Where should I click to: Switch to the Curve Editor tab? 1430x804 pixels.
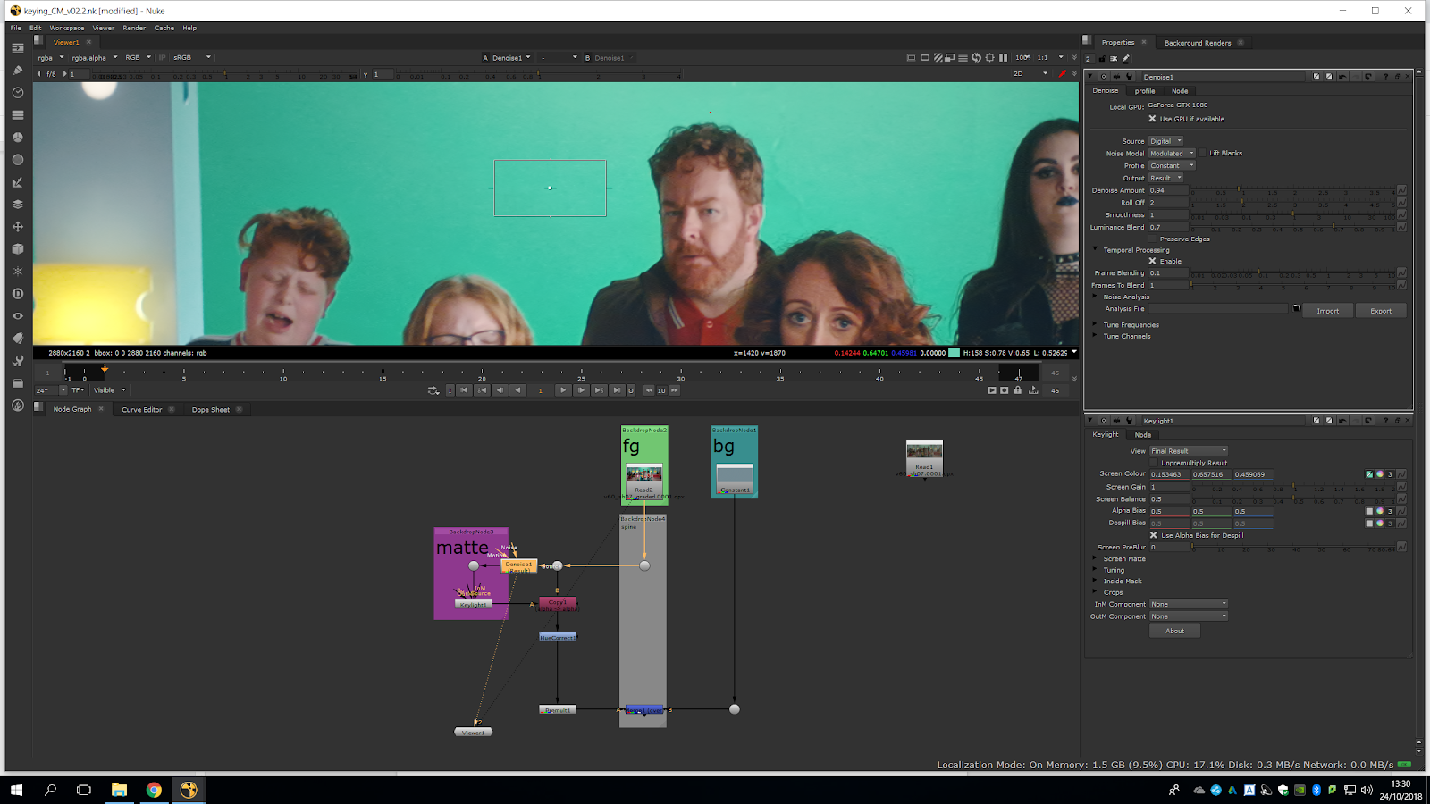[141, 410]
